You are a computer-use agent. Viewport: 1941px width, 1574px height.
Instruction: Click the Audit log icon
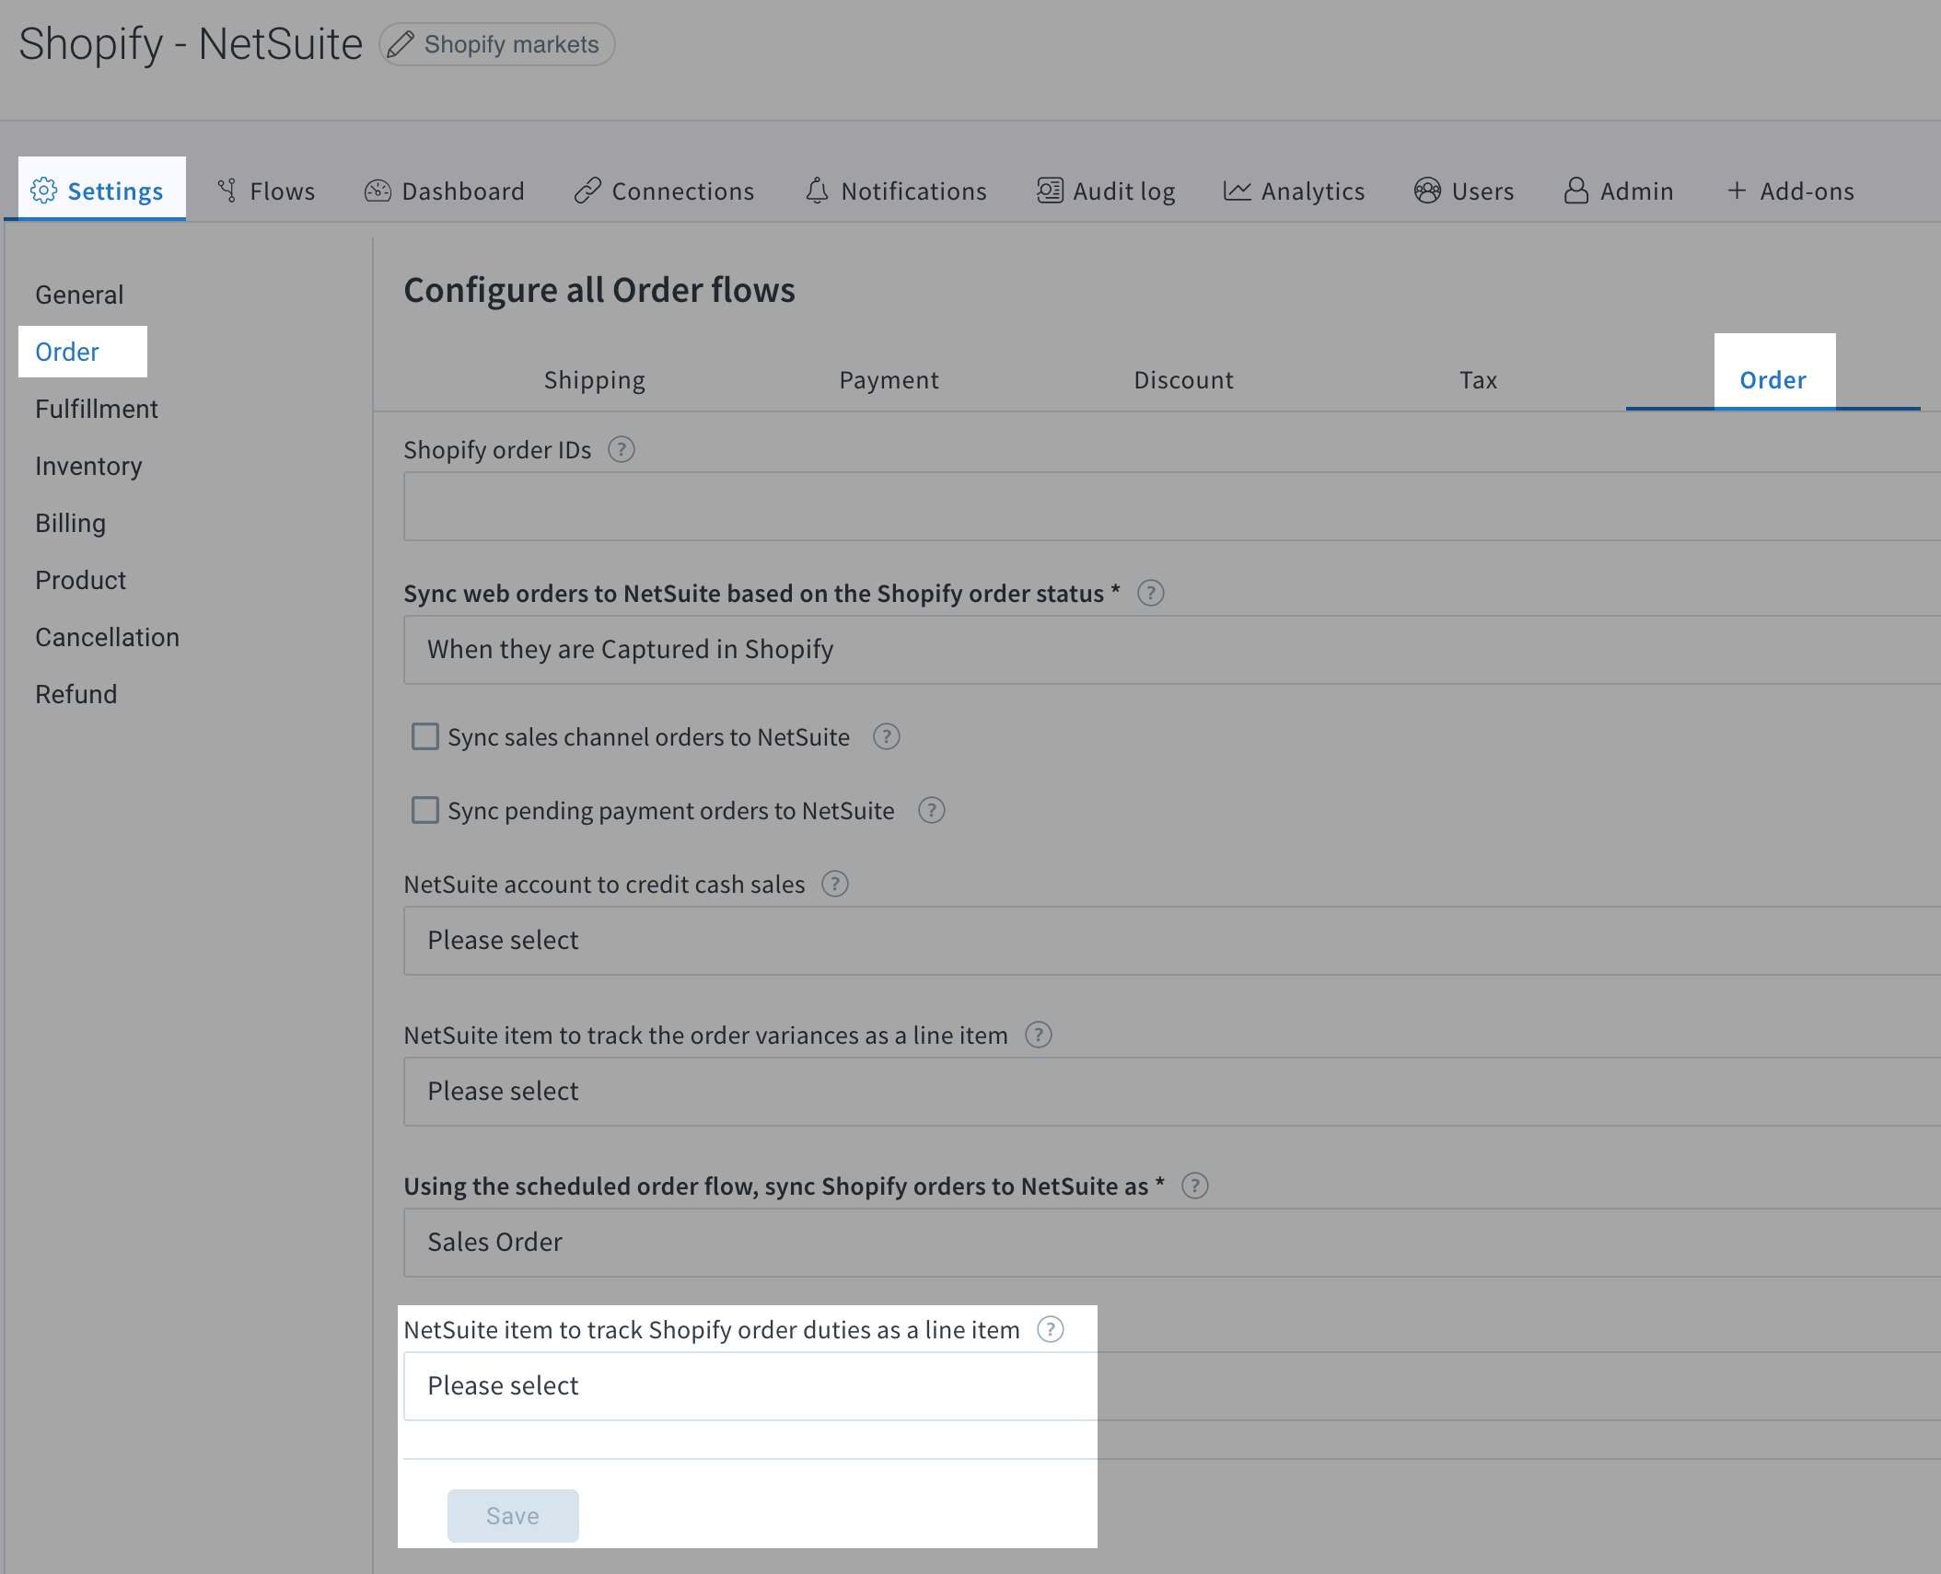pos(1050,191)
